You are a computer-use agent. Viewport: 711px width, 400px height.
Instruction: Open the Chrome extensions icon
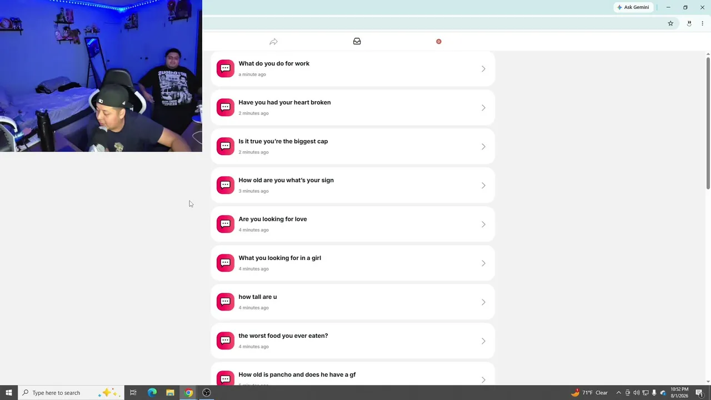tap(689, 23)
